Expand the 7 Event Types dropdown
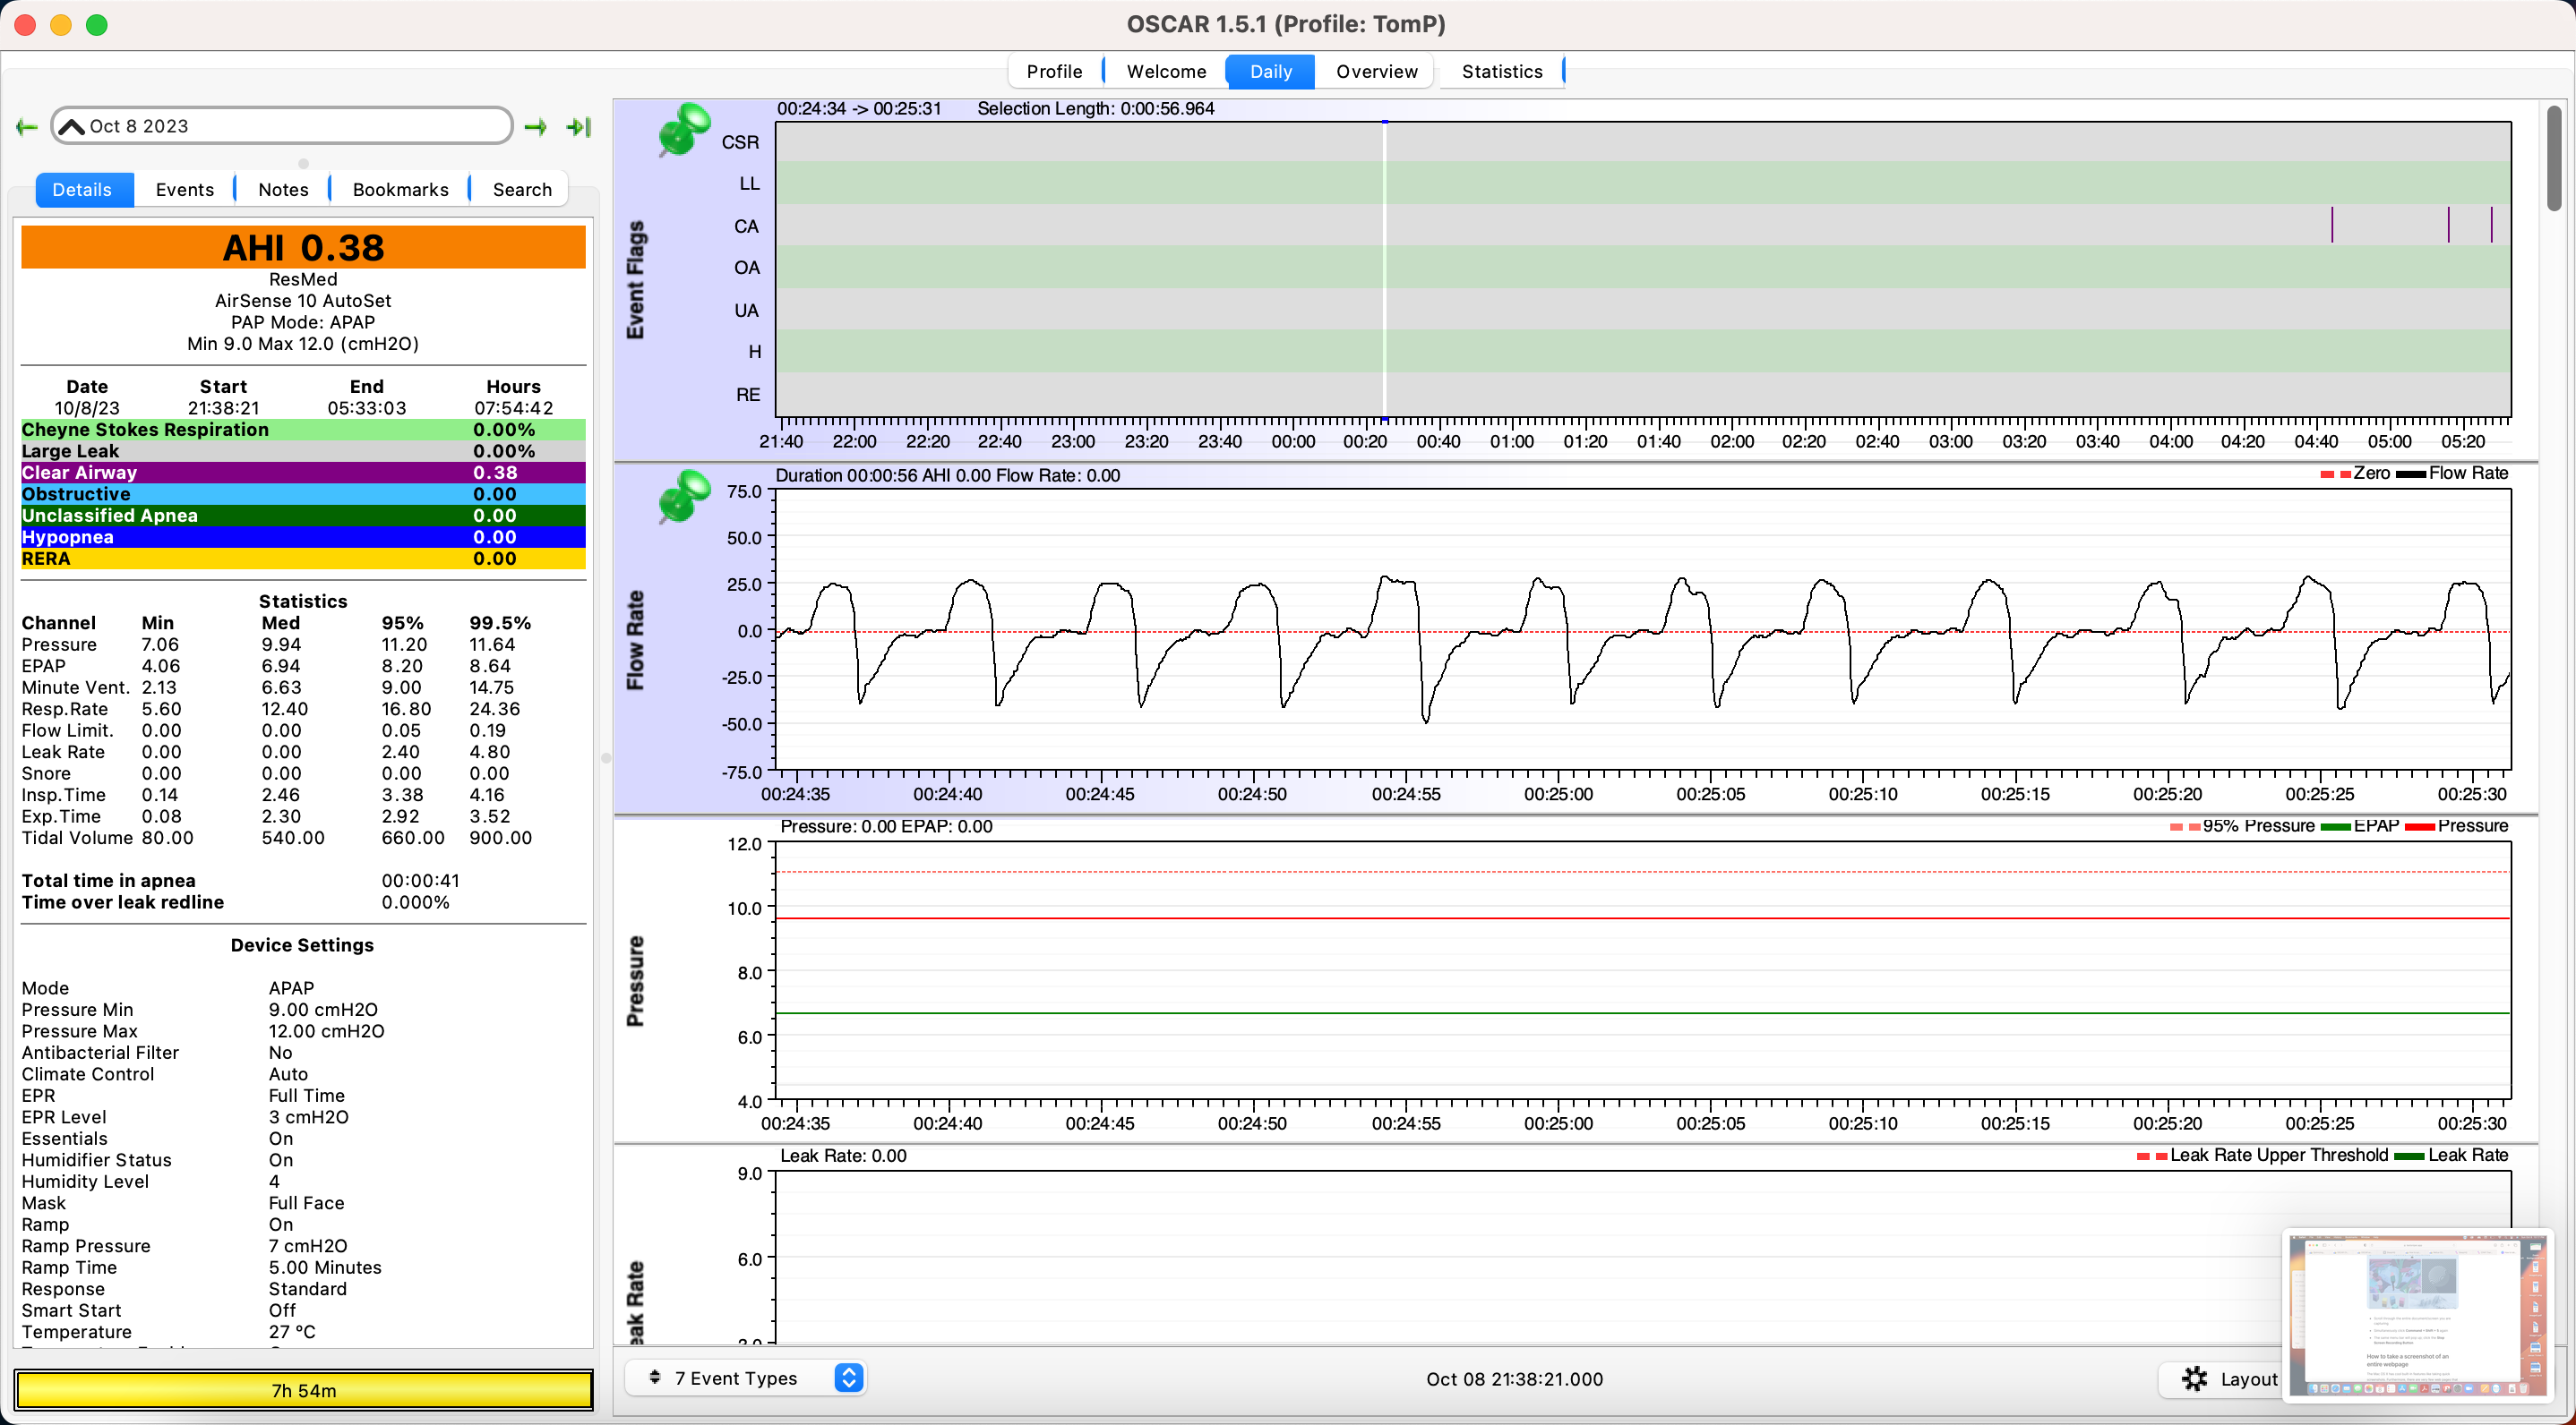The image size is (2576, 1425). 850,1378
